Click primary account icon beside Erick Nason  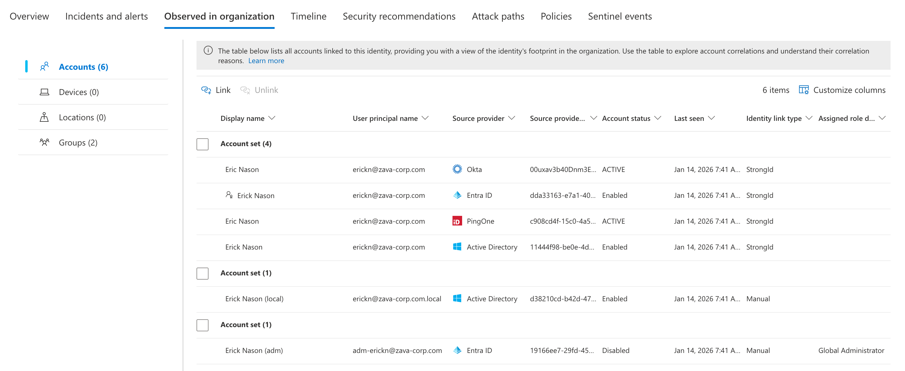(229, 195)
